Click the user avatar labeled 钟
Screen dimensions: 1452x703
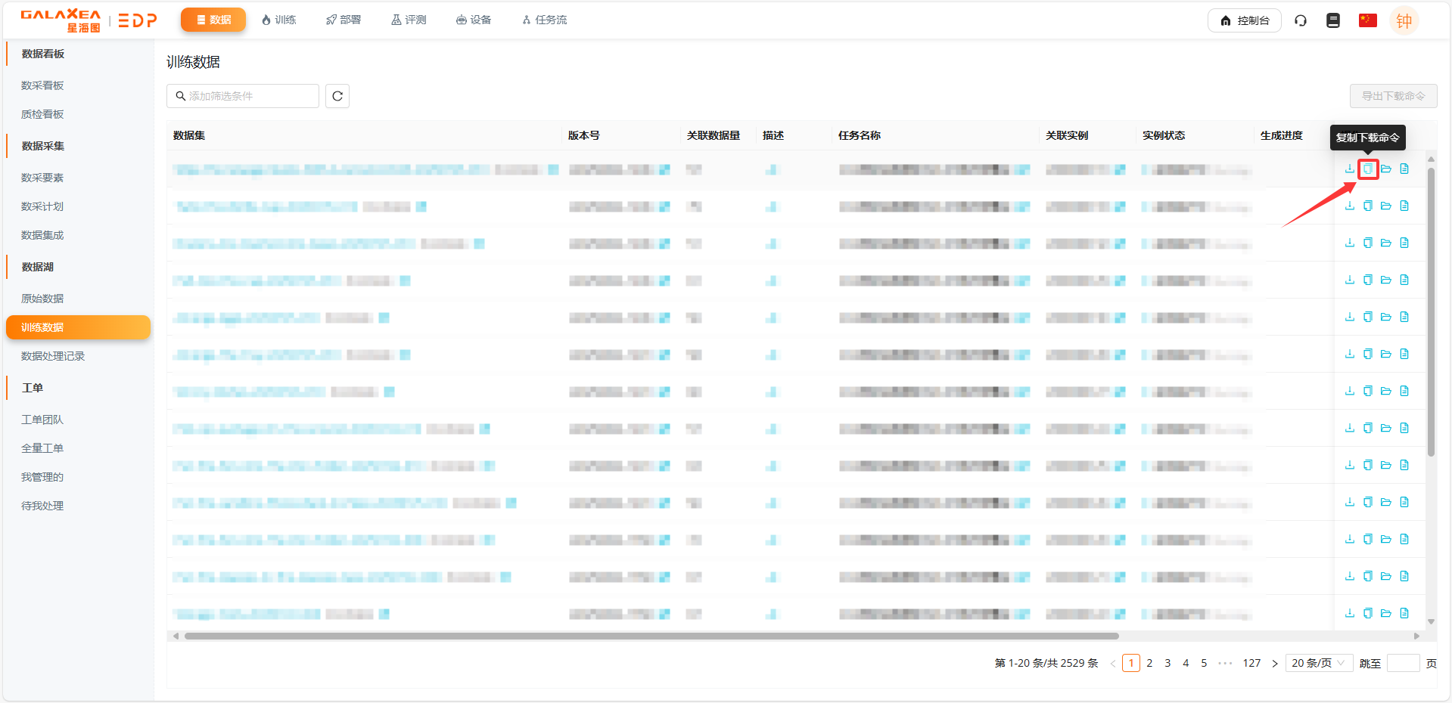tap(1404, 20)
